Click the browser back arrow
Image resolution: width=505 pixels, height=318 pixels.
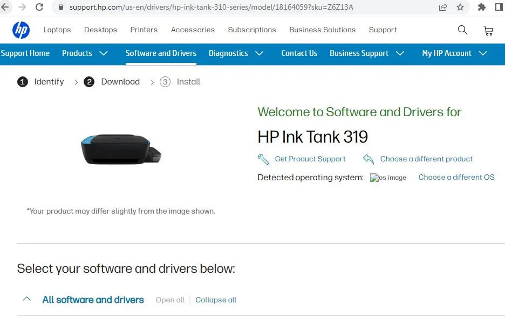5,7
